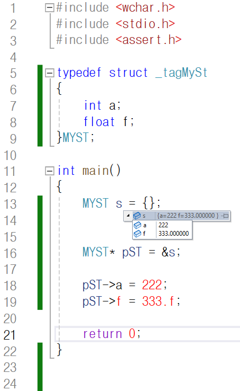Click the 'return 0;' statement
This screenshot has height=391, width=240.
(112, 334)
